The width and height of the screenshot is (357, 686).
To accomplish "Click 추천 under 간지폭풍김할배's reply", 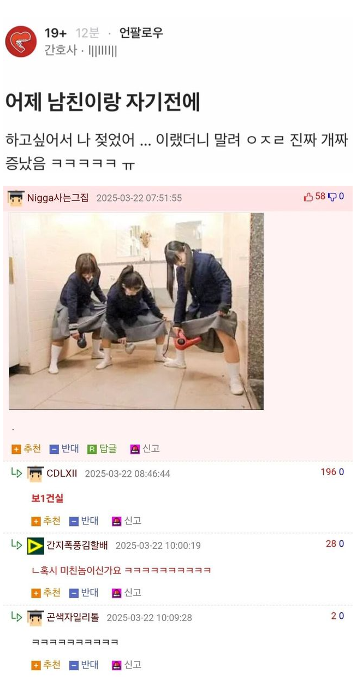I will click(46, 593).
